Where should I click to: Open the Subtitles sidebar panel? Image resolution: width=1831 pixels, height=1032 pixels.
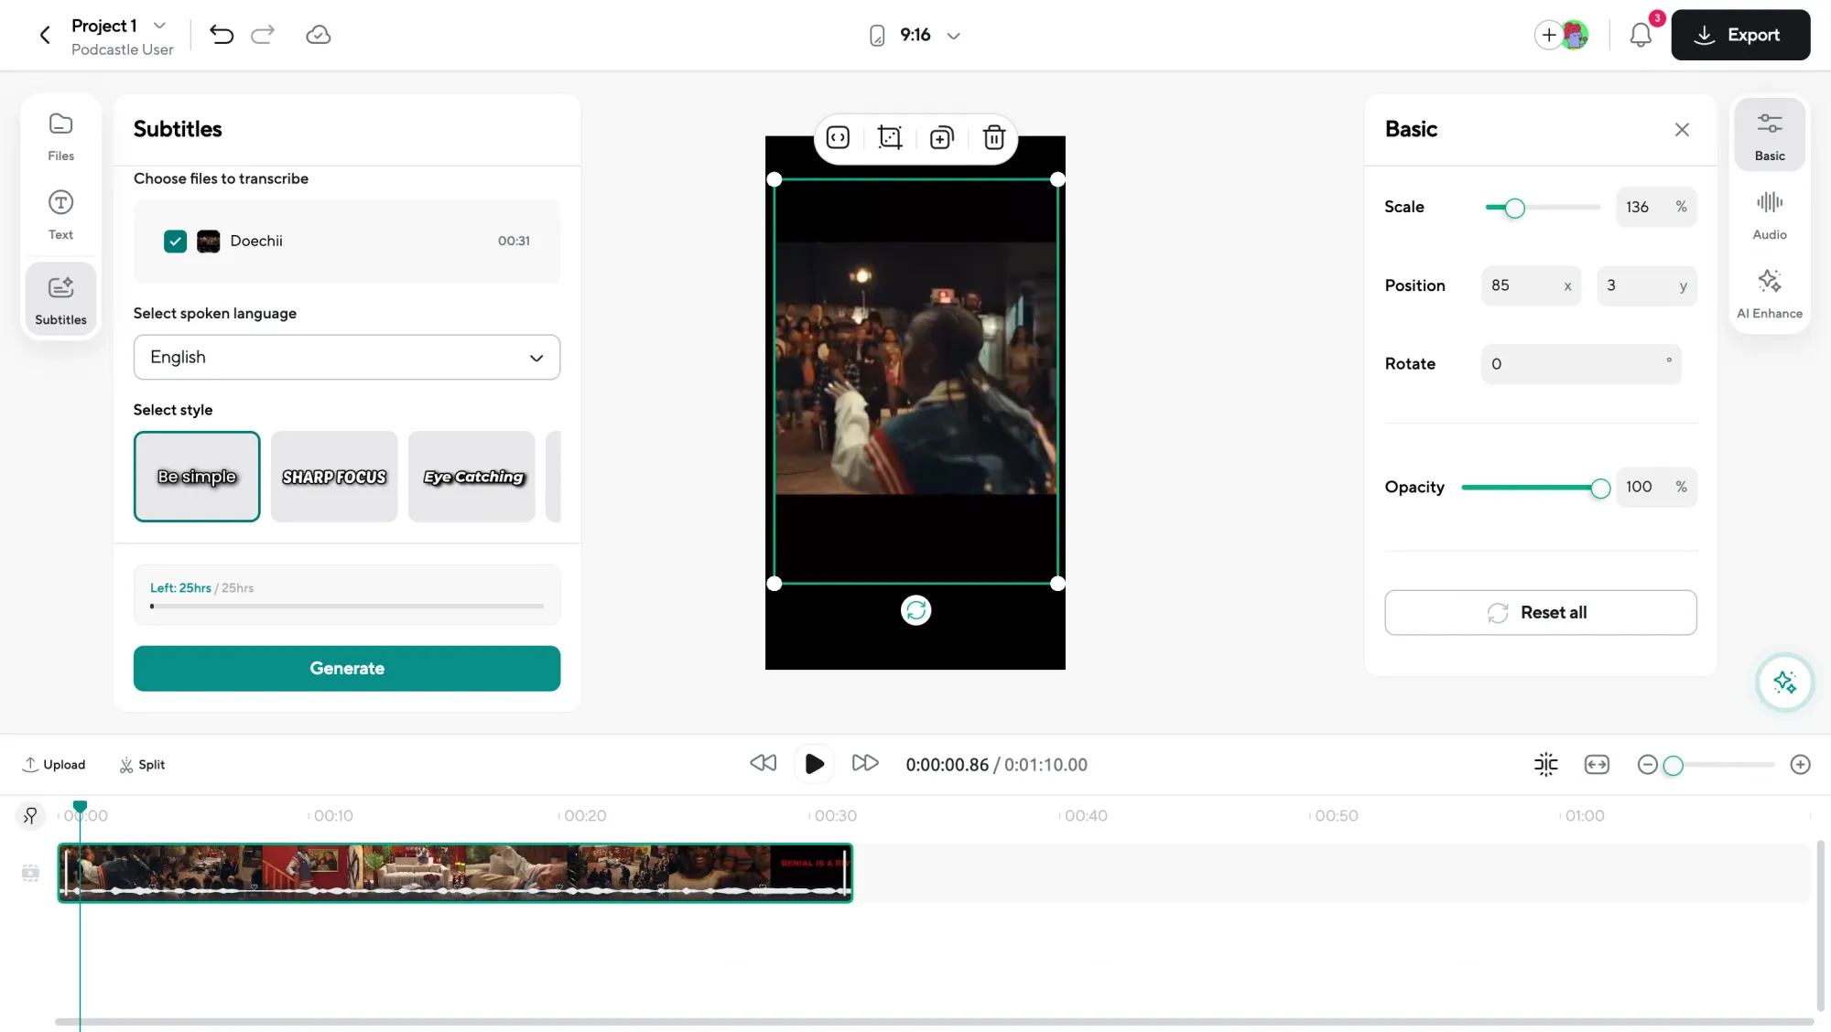point(60,298)
